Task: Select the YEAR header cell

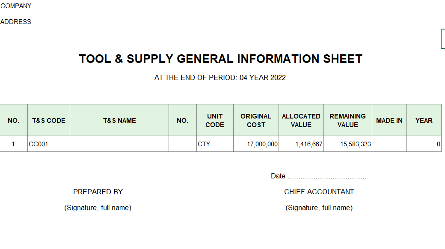Action: click(x=424, y=120)
